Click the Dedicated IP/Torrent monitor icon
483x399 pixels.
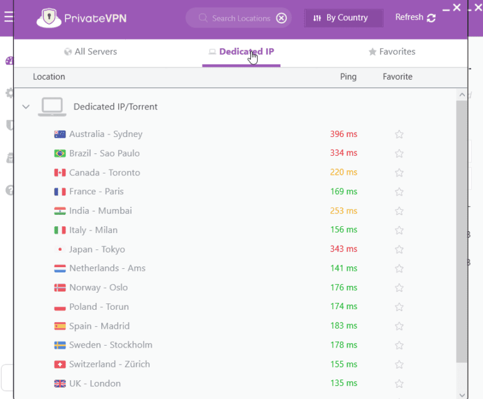(52, 107)
